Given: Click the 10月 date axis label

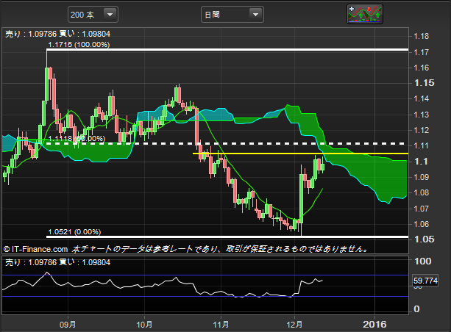Looking at the screenshot, I should 144,325.
